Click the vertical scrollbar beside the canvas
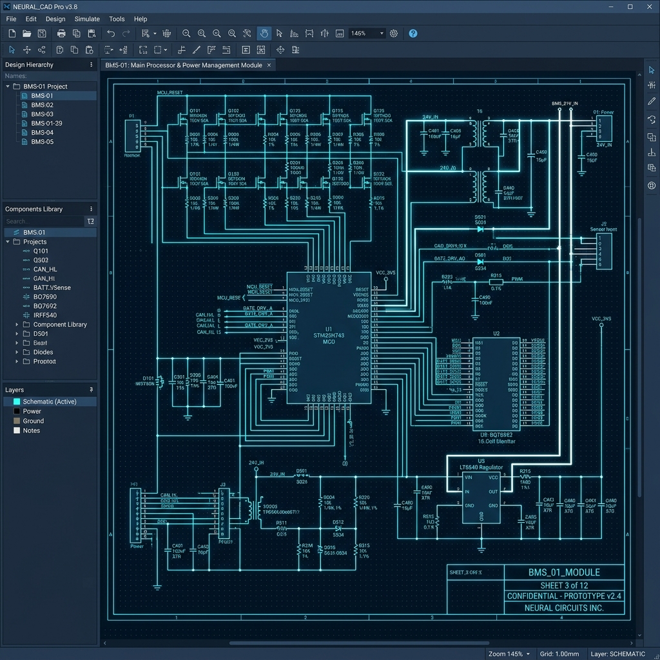The image size is (660, 660). 639,358
